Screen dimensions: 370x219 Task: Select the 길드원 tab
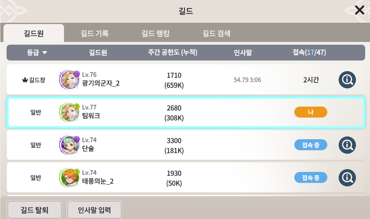33,34
